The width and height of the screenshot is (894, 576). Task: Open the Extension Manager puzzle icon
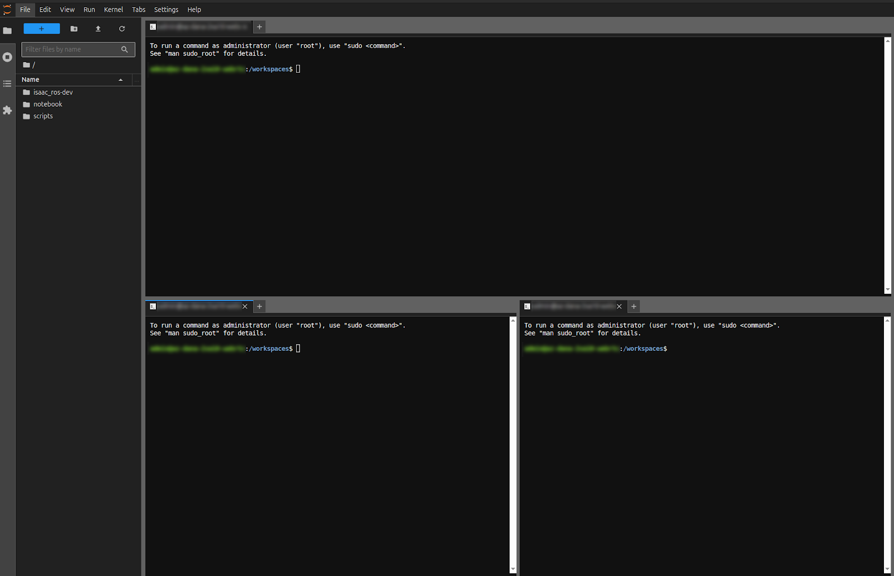click(x=7, y=110)
